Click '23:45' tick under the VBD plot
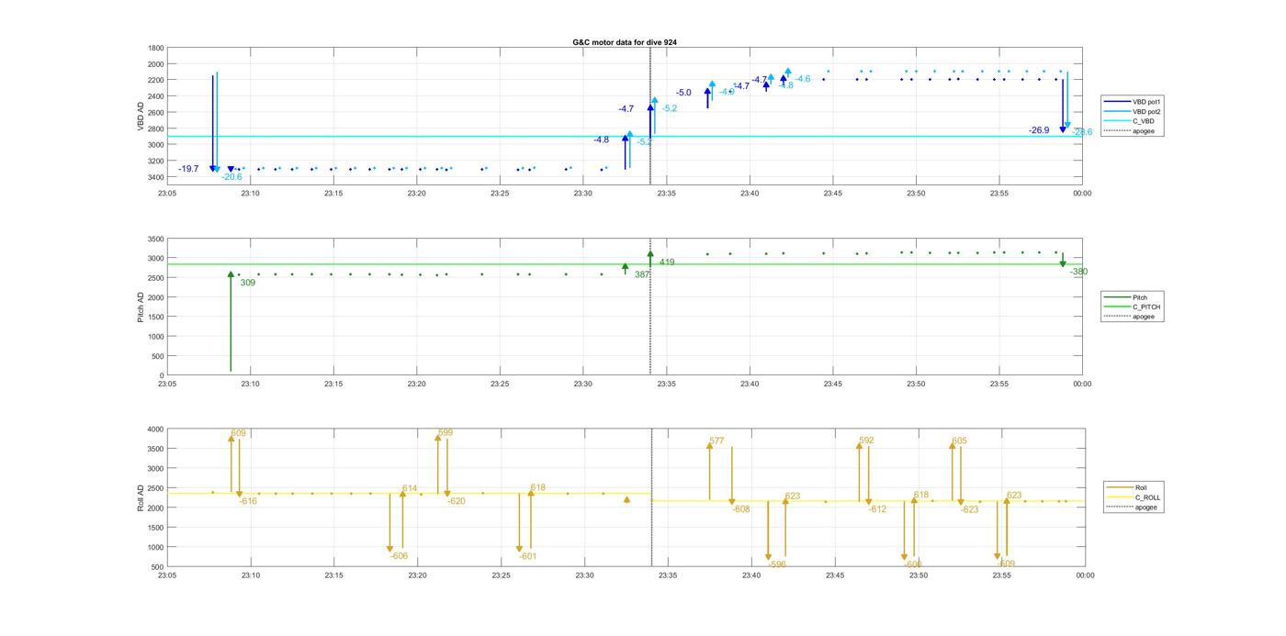Screen dimensions: 1286x636 833,193
